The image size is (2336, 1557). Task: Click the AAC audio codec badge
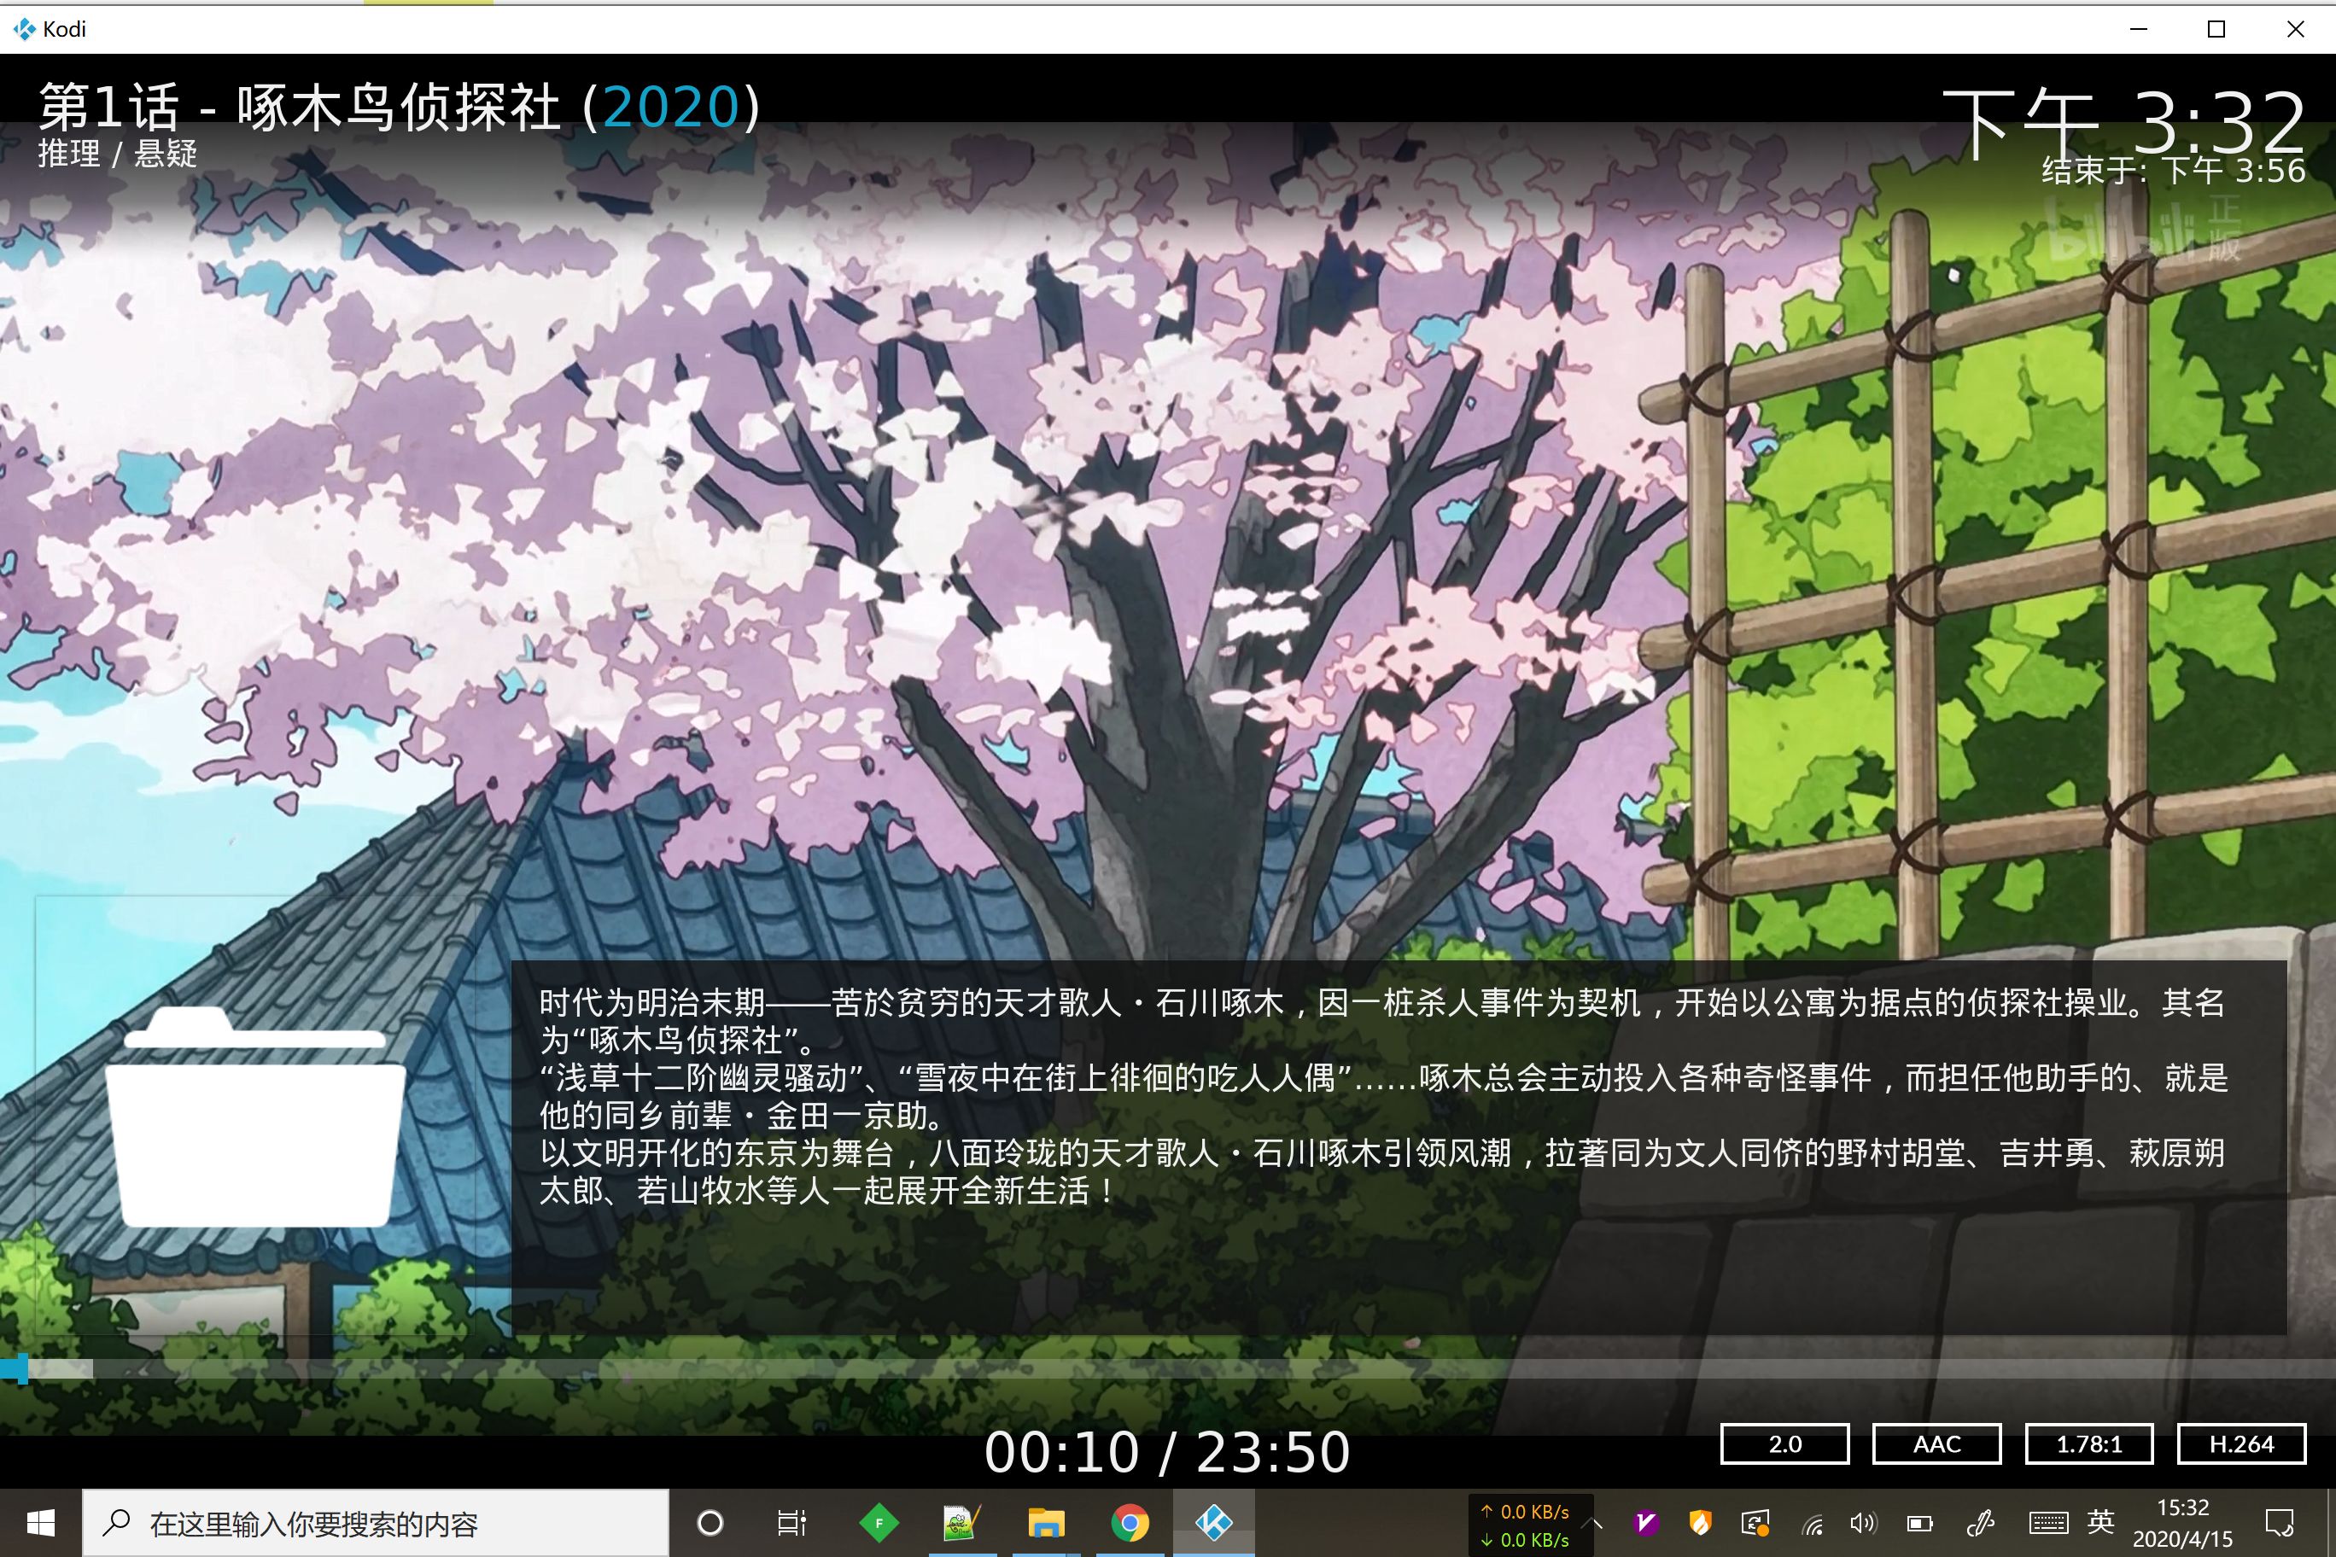pos(1936,1443)
